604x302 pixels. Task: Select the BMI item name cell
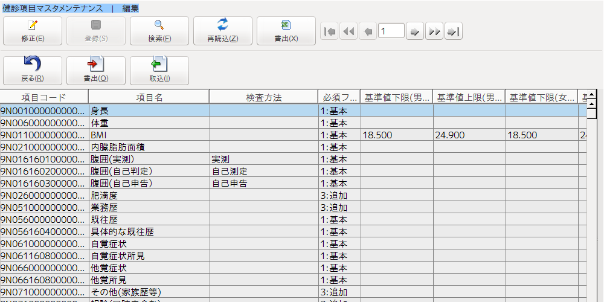tap(149, 135)
